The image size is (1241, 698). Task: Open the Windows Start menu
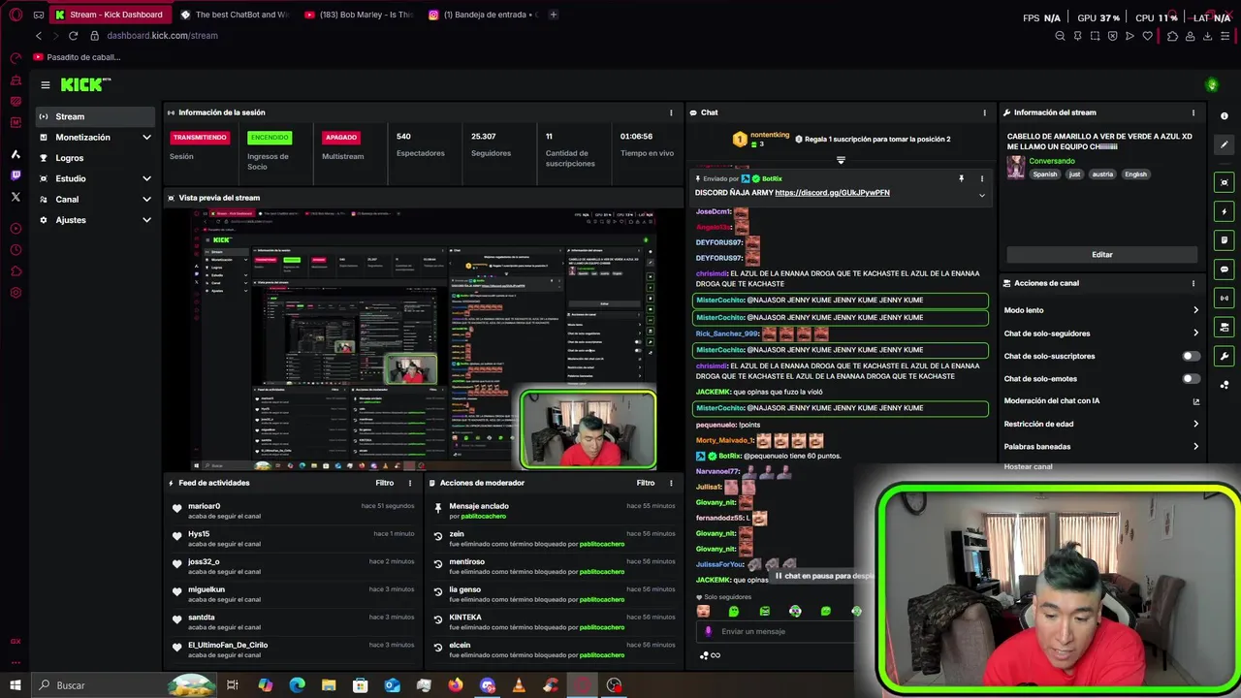16,685
